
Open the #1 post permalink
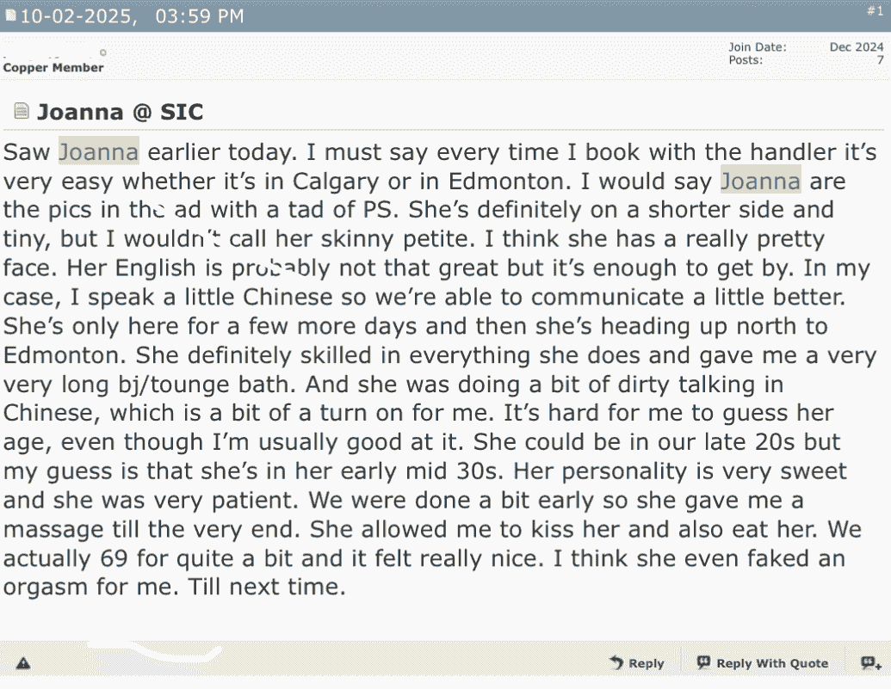[x=874, y=10]
